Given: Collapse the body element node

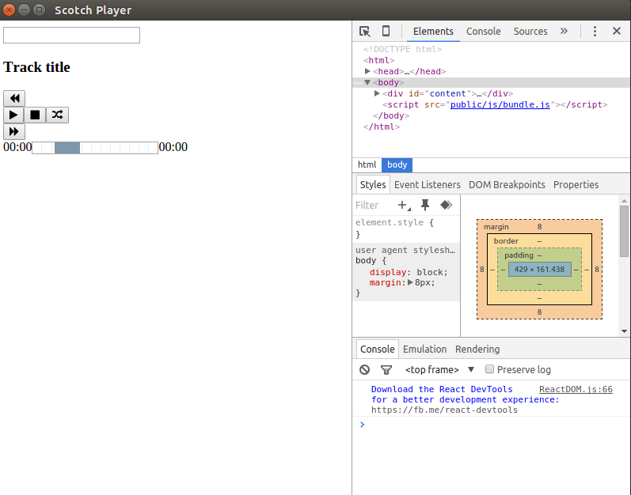Looking at the screenshot, I should tap(367, 82).
